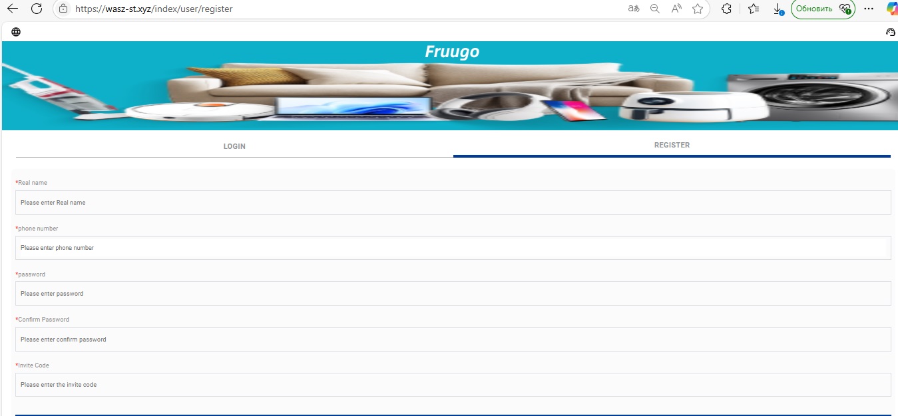898x416 pixels.
Task: Open the browser essentials heart icon
Action: [x=845, y=9]
